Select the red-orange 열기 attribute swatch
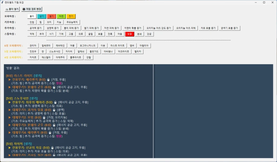This screenshot has width=277, height=162. coord(51,16)
